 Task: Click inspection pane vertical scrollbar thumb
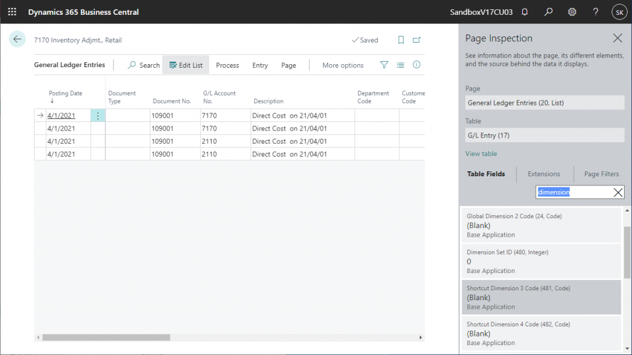pyautogui.click(x=627, y=252)
